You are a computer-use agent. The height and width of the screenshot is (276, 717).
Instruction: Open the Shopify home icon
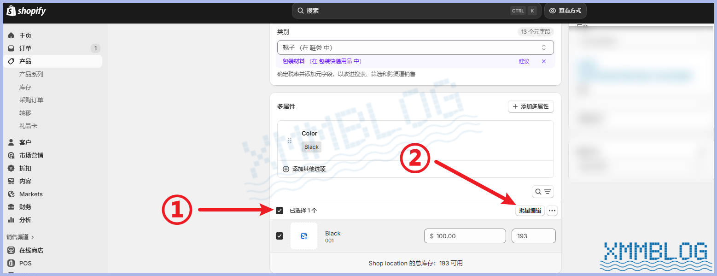point(11,35)
